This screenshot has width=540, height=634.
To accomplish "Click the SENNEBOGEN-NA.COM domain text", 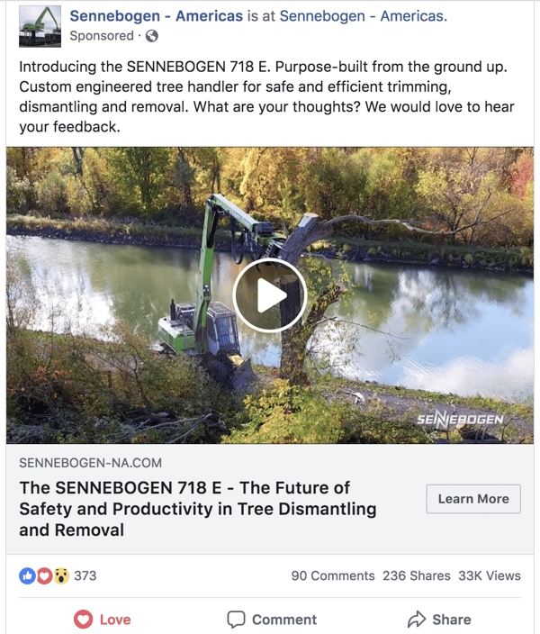I will [91, 463].
